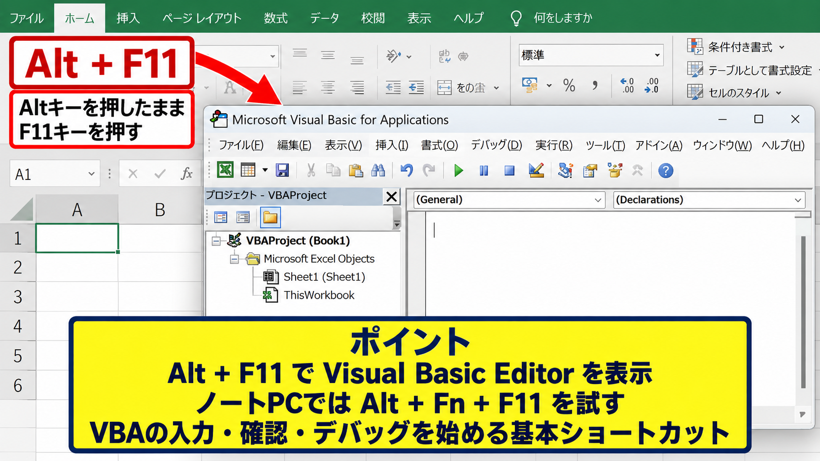This screenshot has width=820, height=461.
Task: Open the Project Explorer icon in toolbar
Action: pos(565,170)
